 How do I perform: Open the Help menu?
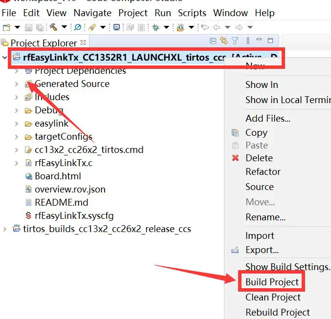click(265, 13)
